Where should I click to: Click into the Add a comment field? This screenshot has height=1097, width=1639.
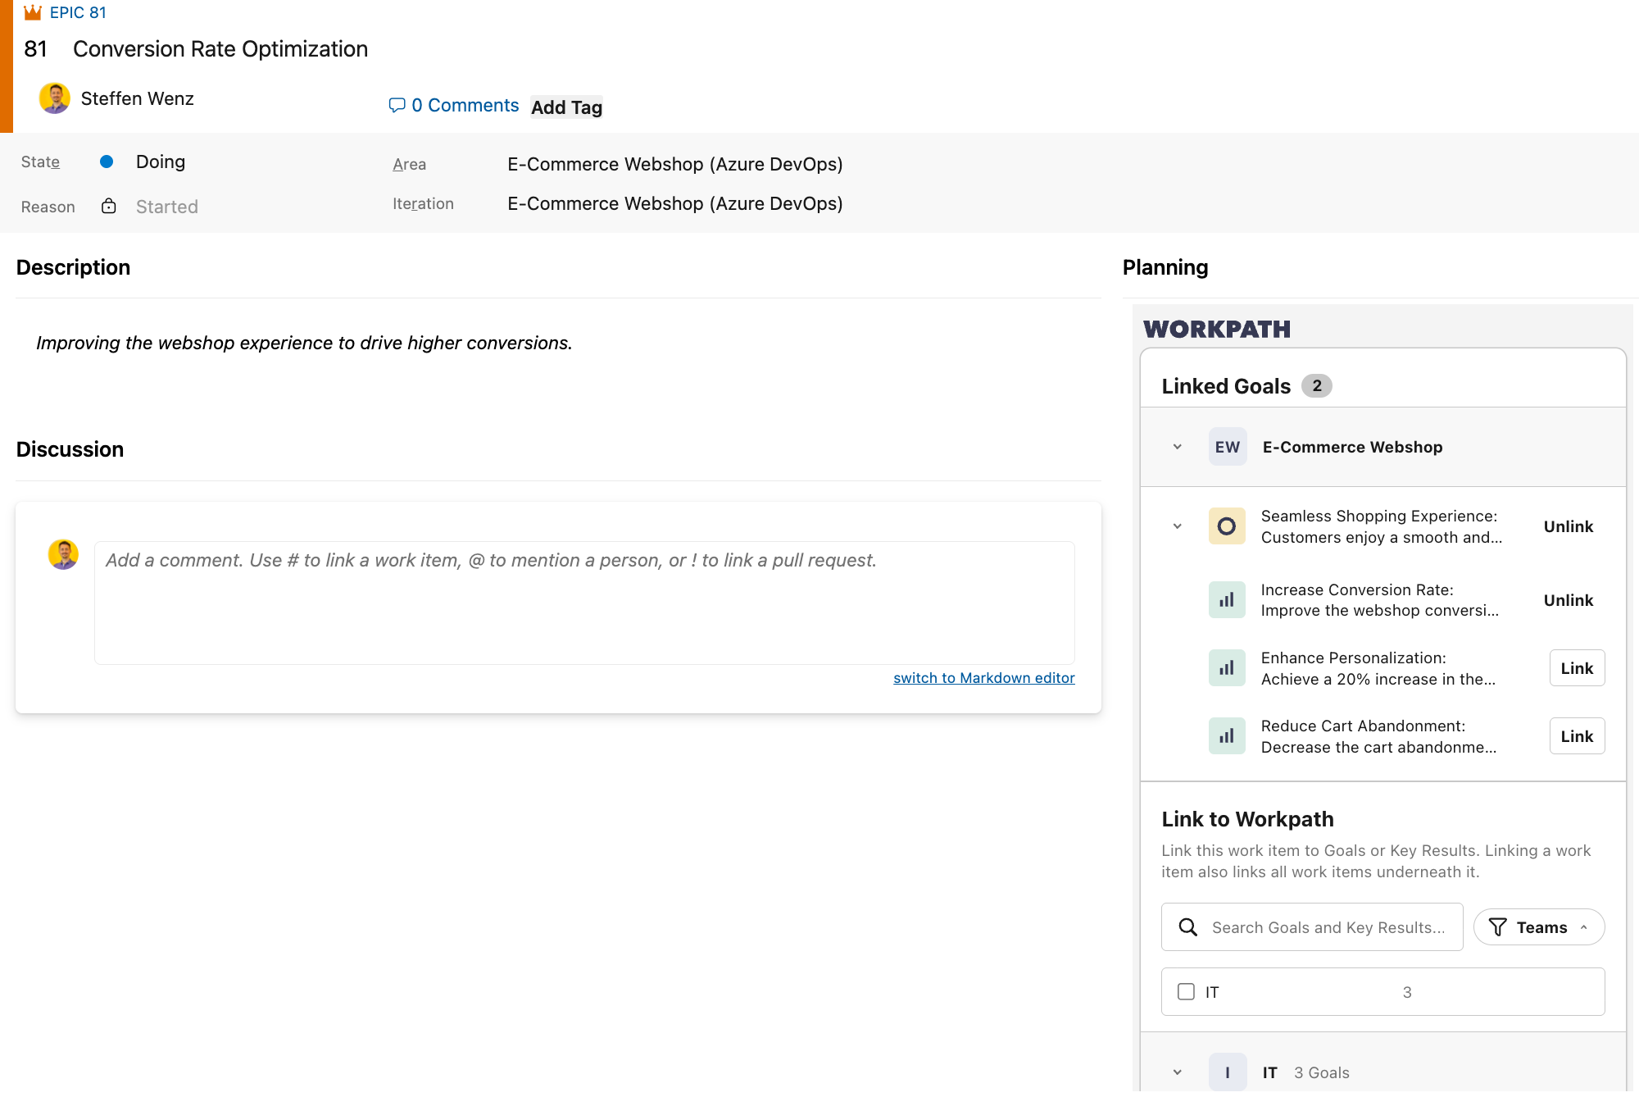tap(584, 603)
